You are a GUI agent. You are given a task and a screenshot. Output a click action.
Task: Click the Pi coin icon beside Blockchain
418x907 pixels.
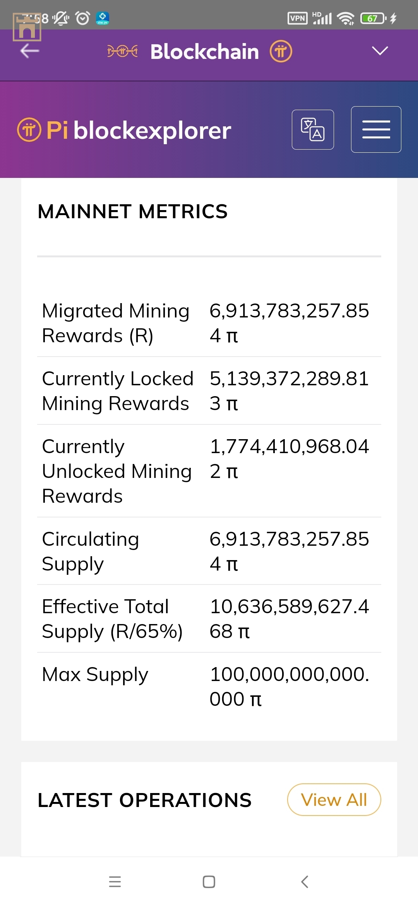pos(281,51)
